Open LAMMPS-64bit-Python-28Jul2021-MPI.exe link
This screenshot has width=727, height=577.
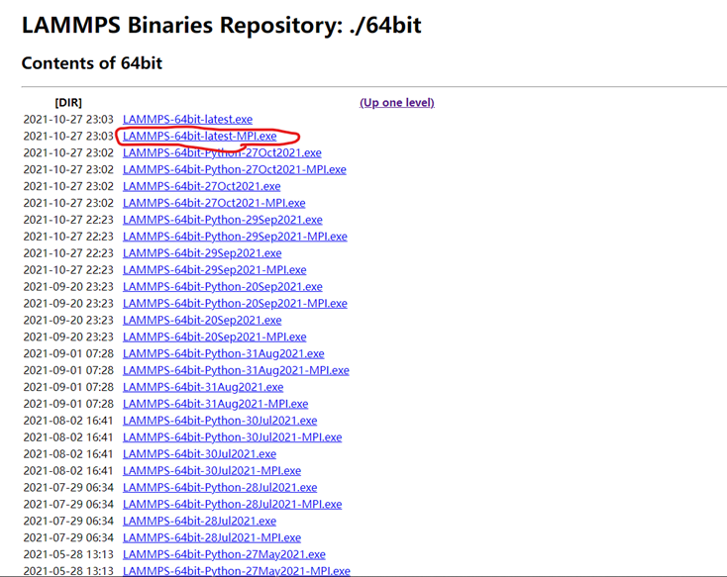[233, 504]
